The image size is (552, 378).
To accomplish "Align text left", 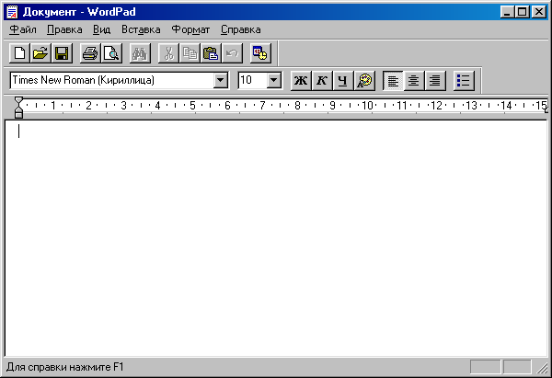I will 393,81.
